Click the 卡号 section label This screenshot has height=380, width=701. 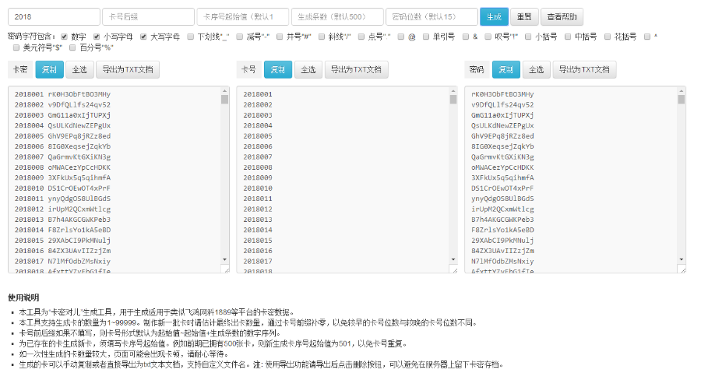248,70
